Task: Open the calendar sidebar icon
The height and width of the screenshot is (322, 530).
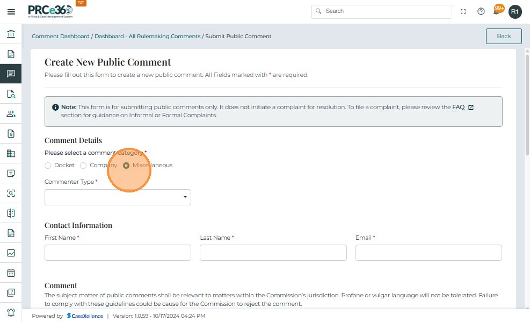Action: 11,273
